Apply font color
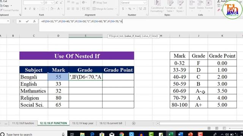Image resolution: width=243 pixels, height=136 pixels. [x=58, y=9]
